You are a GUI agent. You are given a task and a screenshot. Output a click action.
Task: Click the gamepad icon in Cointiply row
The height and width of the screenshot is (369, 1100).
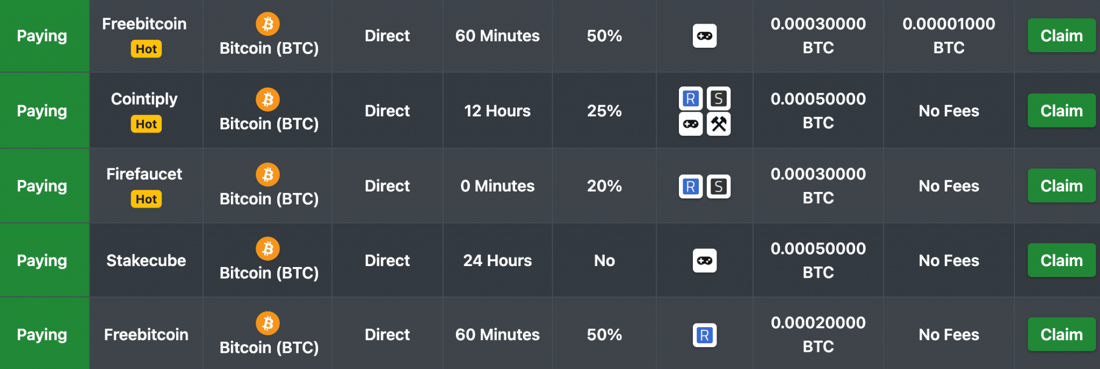pyautogui.click(x=691, y=124)
